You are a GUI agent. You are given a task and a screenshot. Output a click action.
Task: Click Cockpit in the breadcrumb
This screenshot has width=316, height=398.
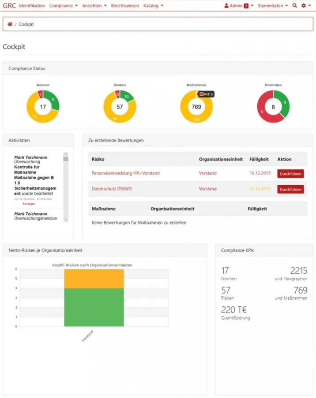point(26,24)
